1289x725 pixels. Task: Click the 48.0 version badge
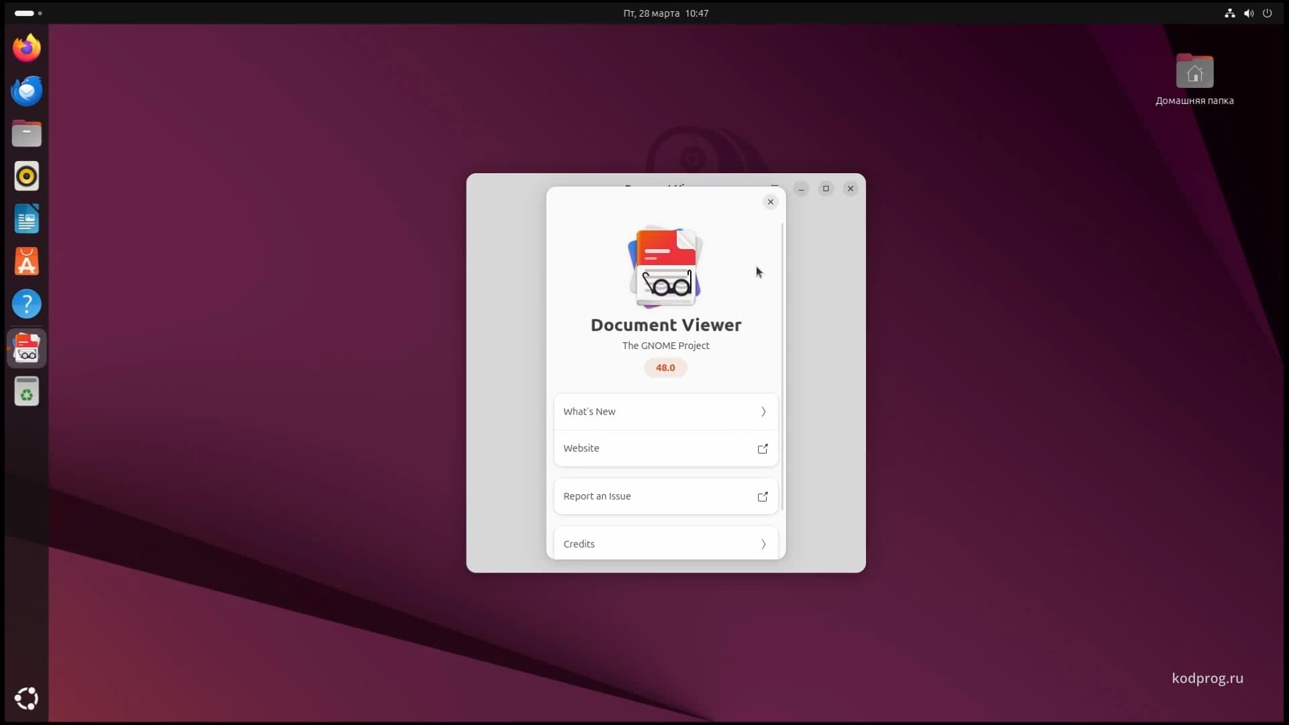pos(665,368)
